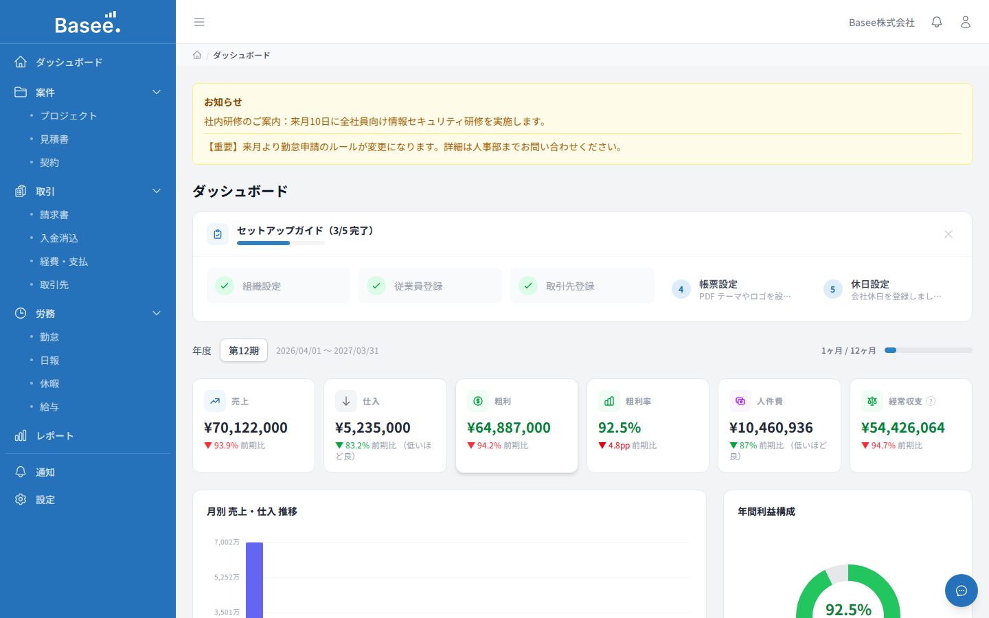
Task: Click step 5 number badge
Action: [x=832, y=289]
